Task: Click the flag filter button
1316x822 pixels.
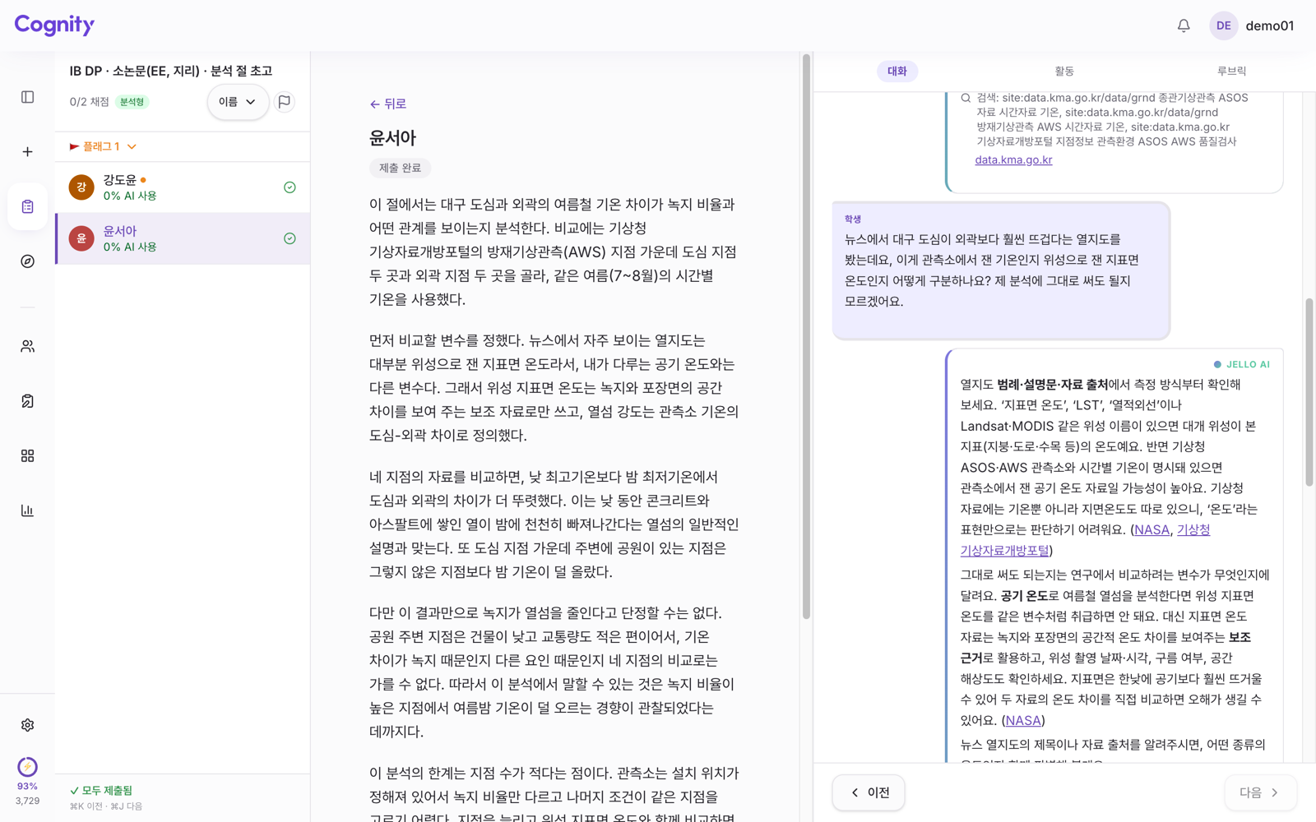Action: pos(285,102)
